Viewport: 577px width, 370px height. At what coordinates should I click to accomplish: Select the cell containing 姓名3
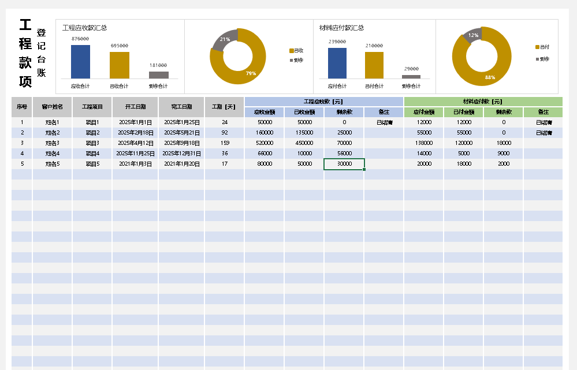click(52, 143)
